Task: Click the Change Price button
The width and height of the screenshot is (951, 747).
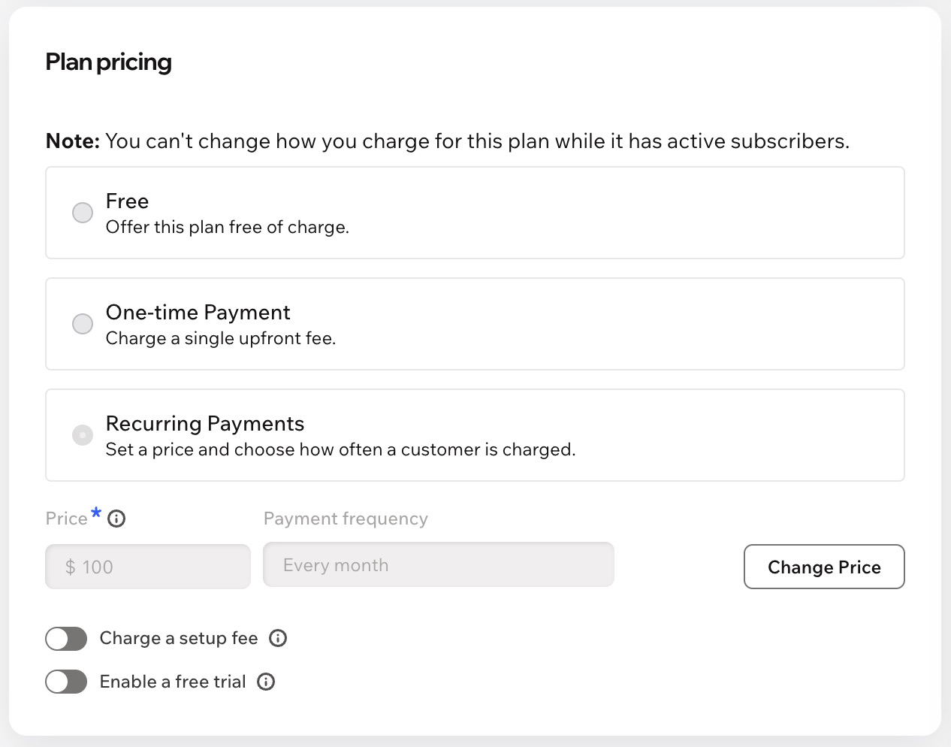Action: [824, 567]
